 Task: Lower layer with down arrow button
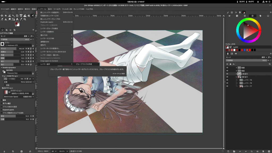pos(246,151)
